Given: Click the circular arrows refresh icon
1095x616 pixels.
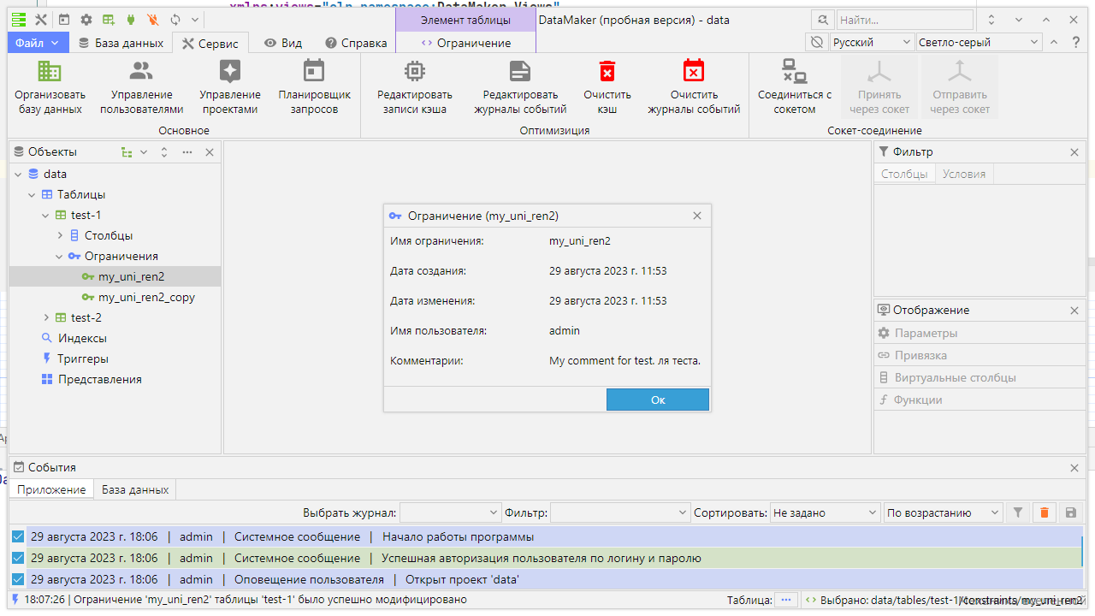Looking at the screenshot, I should (175, 20).
